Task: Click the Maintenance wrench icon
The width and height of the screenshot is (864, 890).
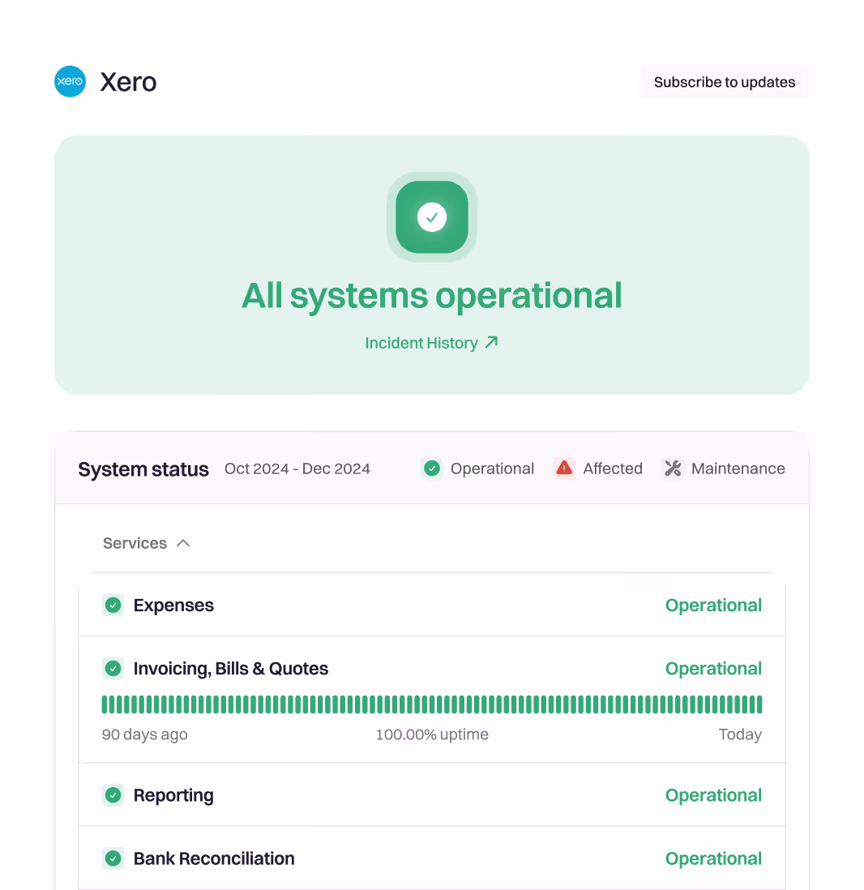Action: [673, 469]
